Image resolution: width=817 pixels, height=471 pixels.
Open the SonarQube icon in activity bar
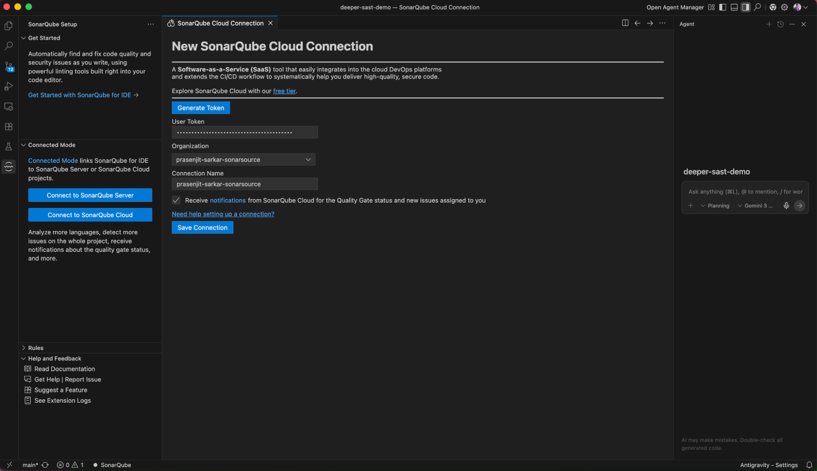coord(9,166)
